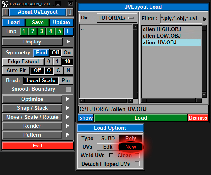Select Tmp slot 1
Screen dimensions: 211x175
24,31
